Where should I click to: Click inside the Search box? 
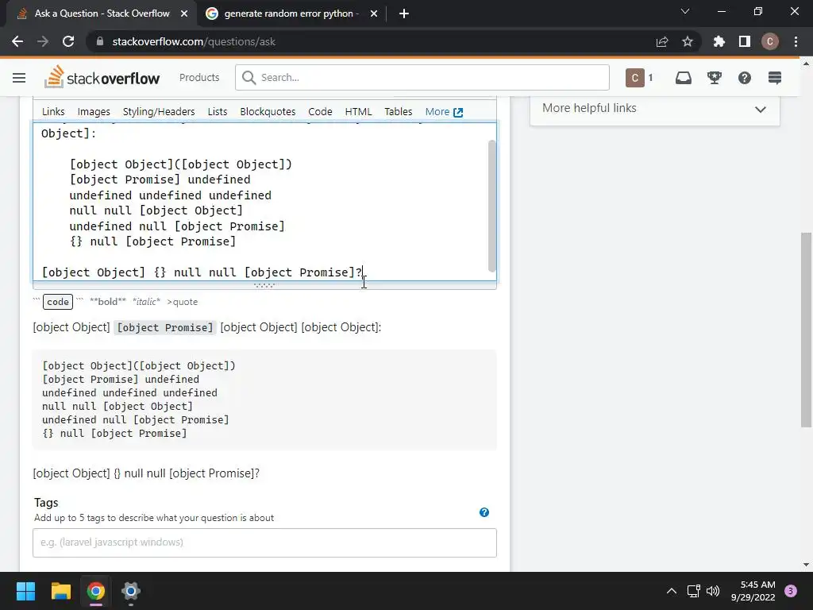pyautogui.click(x=422, y=77)
